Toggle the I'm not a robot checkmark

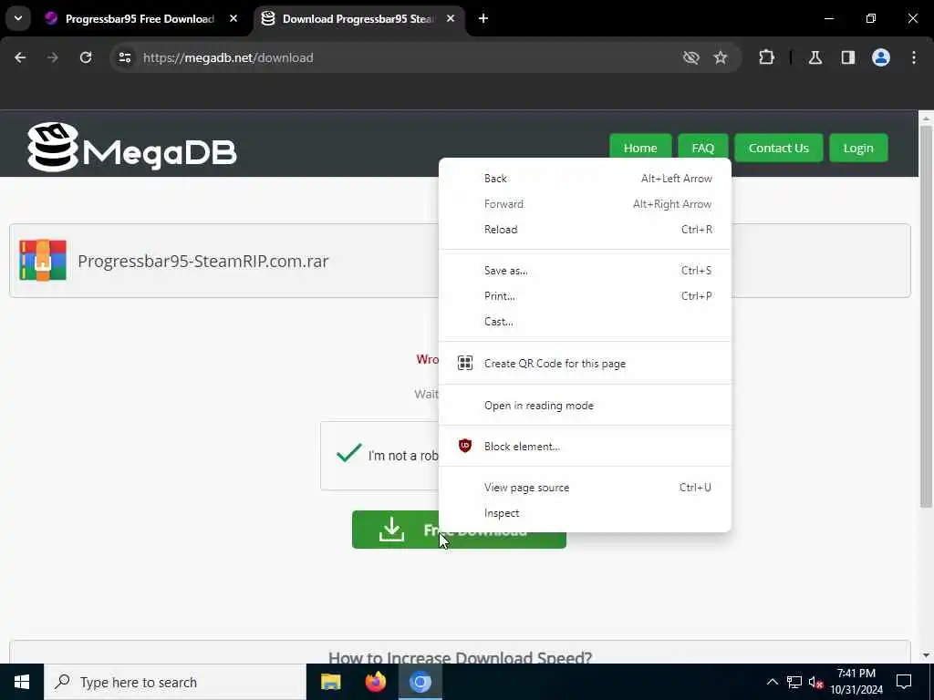click(x=349, y=454)
